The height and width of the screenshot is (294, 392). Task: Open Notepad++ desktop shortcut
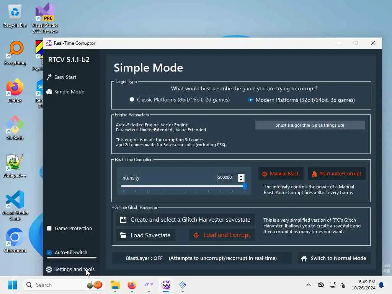15,165
